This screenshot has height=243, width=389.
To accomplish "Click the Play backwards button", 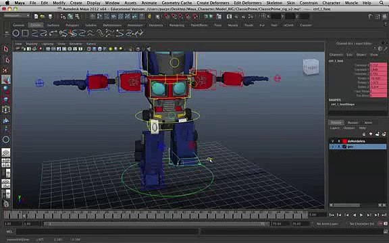I will (x=355, y=215).
